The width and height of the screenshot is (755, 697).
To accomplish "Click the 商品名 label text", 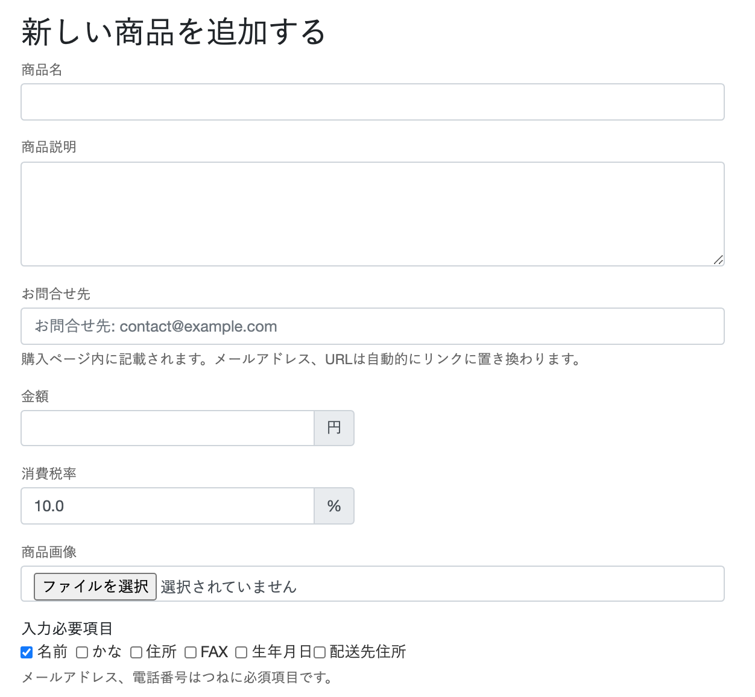I will (42, 70).
